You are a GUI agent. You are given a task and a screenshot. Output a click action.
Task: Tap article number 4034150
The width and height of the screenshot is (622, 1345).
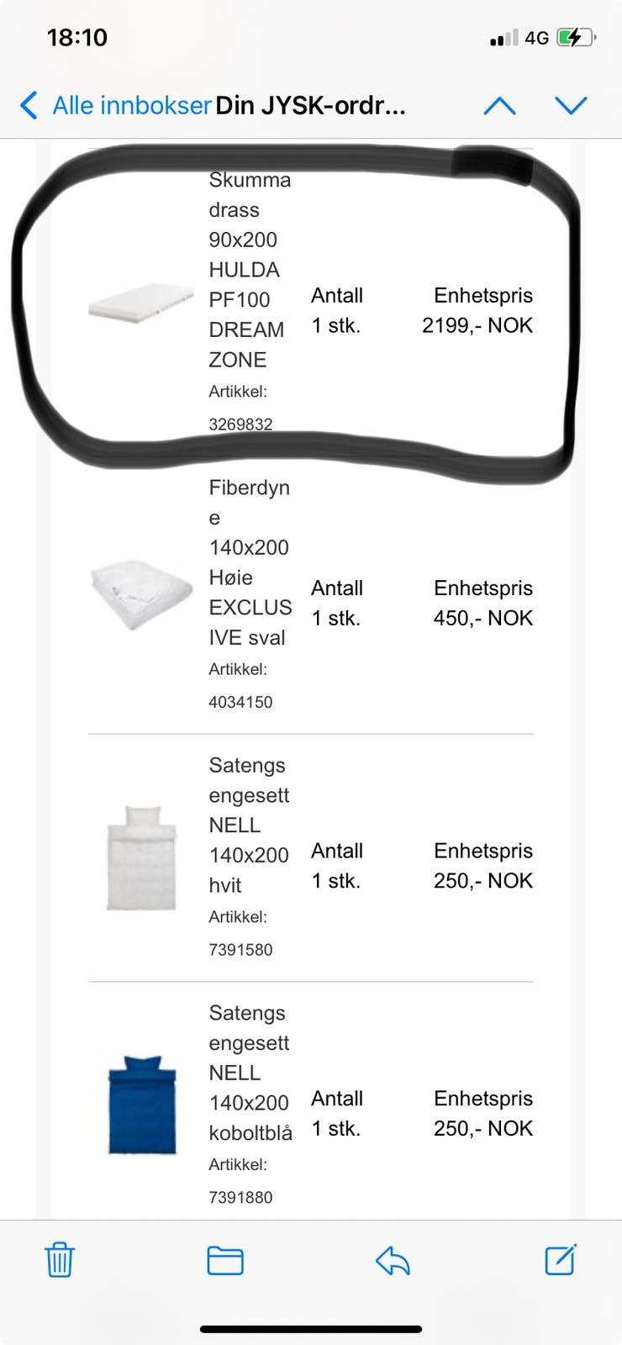coord(240,702)
